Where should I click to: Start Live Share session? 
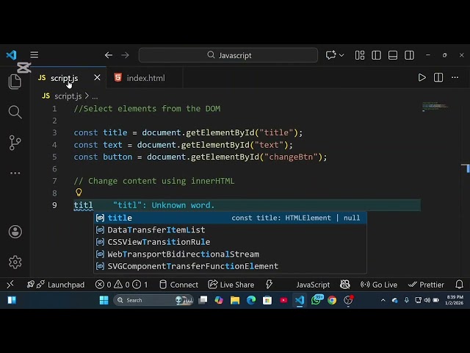(231, 285)
